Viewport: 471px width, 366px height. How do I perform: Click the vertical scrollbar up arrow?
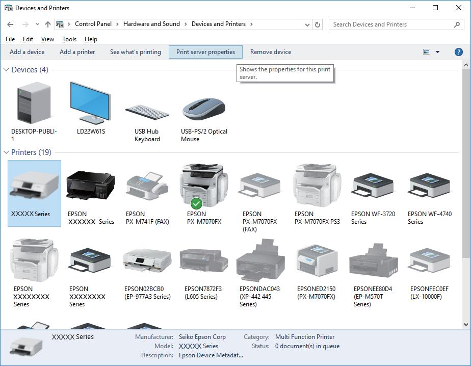tap(466, 65)
